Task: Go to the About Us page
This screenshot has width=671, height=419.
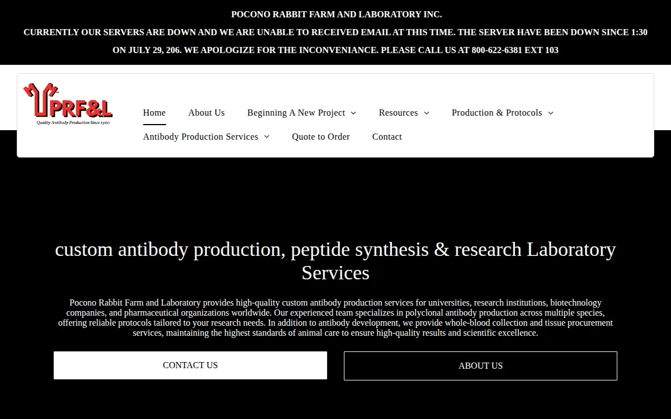Action: pyautogui.click(x=206, y=113)
